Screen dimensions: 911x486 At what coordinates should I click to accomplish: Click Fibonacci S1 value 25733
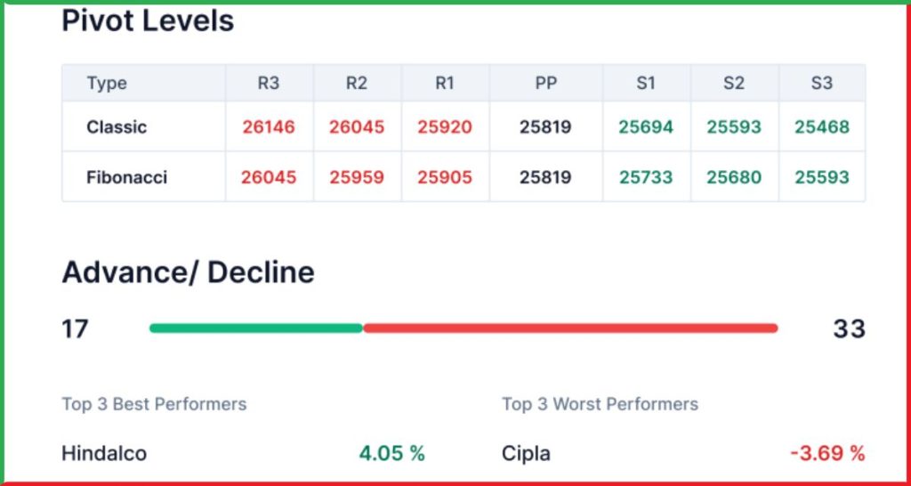tap(646, 177)
